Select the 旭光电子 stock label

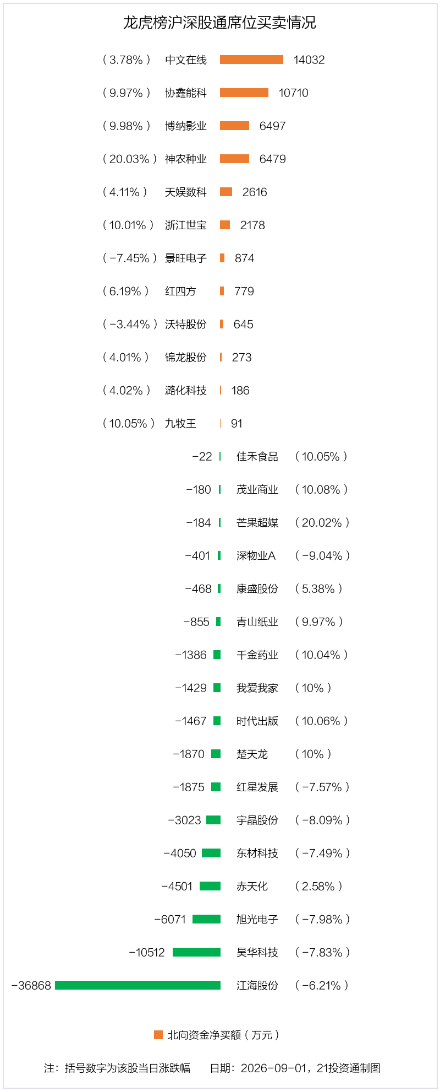click(257, 919)
